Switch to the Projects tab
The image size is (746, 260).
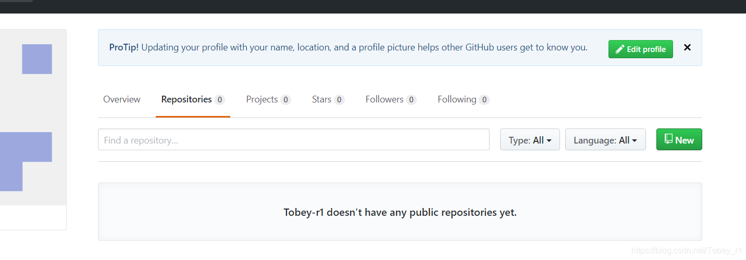[268, 99]
